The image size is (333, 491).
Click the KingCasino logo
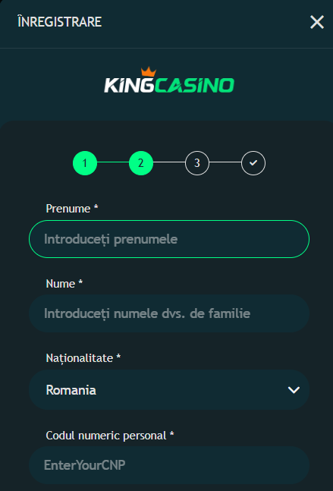pos(169,80)
